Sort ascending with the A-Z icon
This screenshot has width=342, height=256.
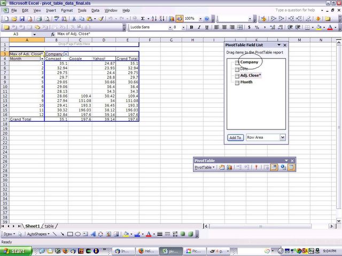tap(154, 19)
